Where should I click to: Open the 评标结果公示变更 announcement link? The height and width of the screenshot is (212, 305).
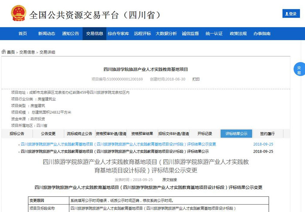118,144
